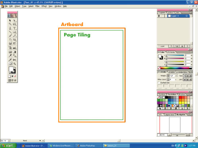Image resolution: width=198 pixels, height=148 pixels.
Task: Open the zoom level dropdown in status bar
Action: (x=9, y=141)
